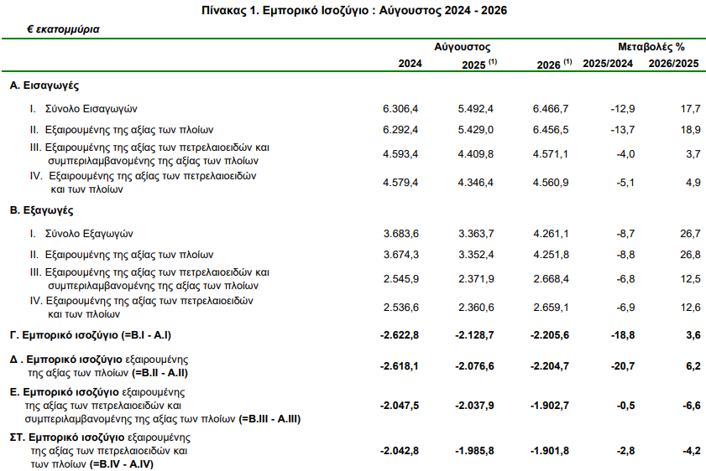Select the '2025/2024' column header
The image size is (706, 471).
pyautogui.click(x=608, y=64)
